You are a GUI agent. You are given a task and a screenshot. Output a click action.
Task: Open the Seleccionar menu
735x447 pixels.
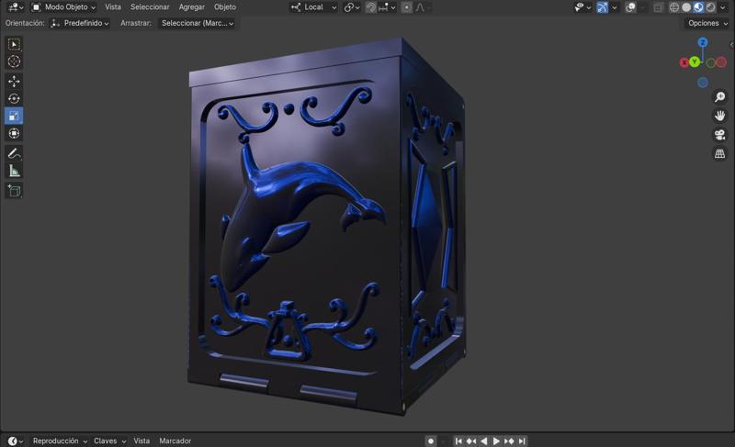tap(150, 7)
